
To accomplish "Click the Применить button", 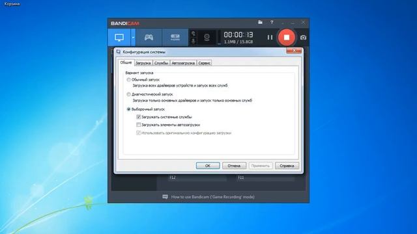I will (261, 166).
